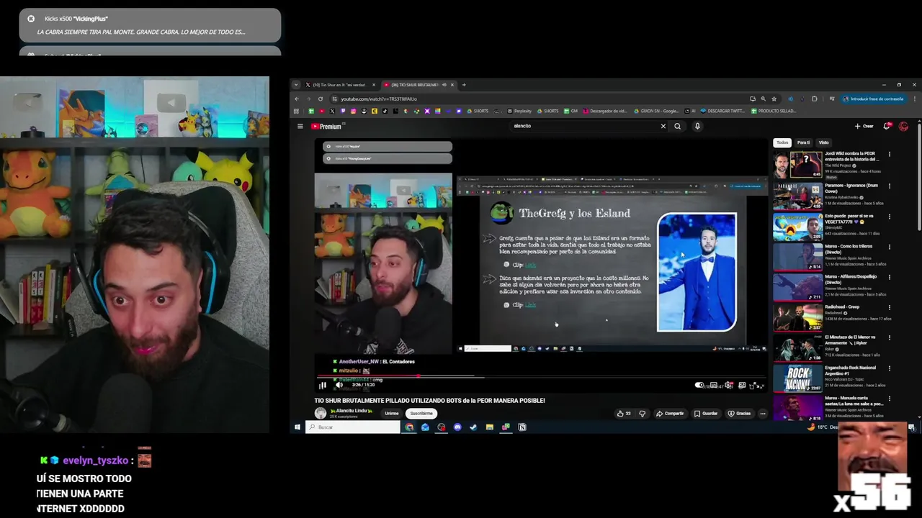Start voice search with microphone icon
Image resolution: width=922 pixels, height=518 pixels.
coord(697,126)
